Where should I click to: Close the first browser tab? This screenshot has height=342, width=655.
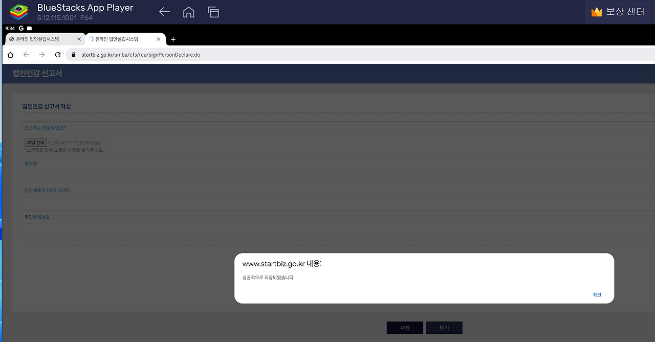click(79, 39)
